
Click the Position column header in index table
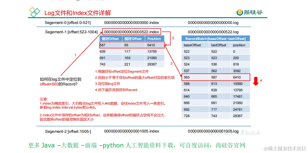coord(154,39)
